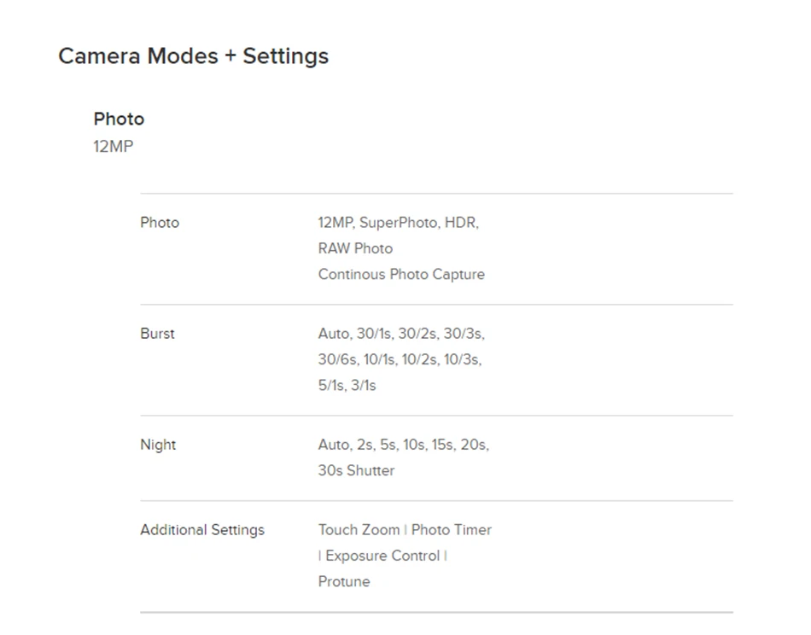The image size is (811, 635).
Task: Click the "Burst" row label
Action: coord(157,334)
